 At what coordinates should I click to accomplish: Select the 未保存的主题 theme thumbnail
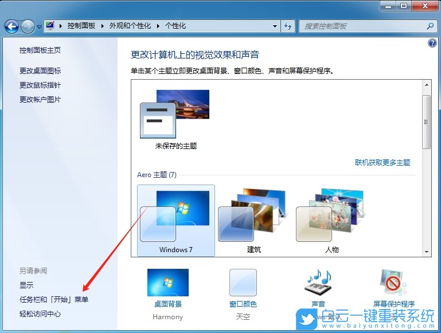coord(175,114)
